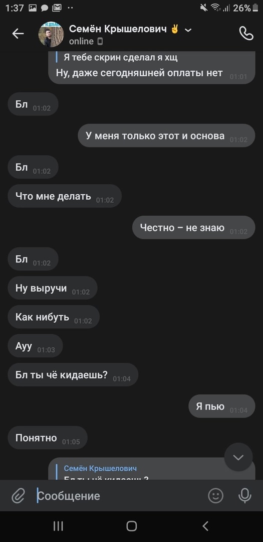The height and width of the screenshot is (542, 263).
Task: Open Android recent apps button
Action: [x=58, y=526]
